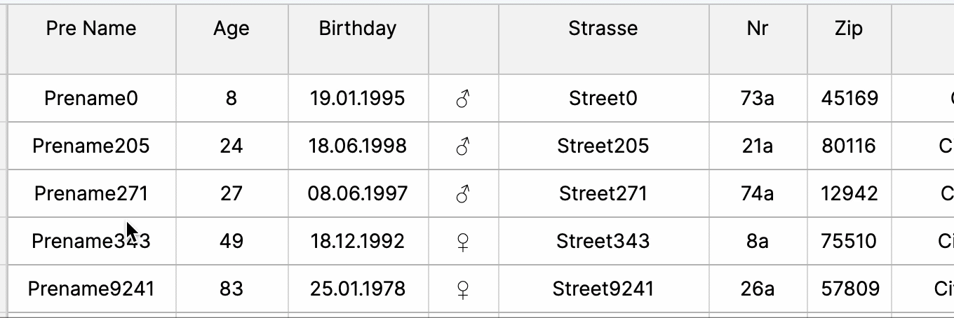This screenshot has height=318, width=954.
Task: Click the age value 27 cell
Action: click(x=231, y=193)
